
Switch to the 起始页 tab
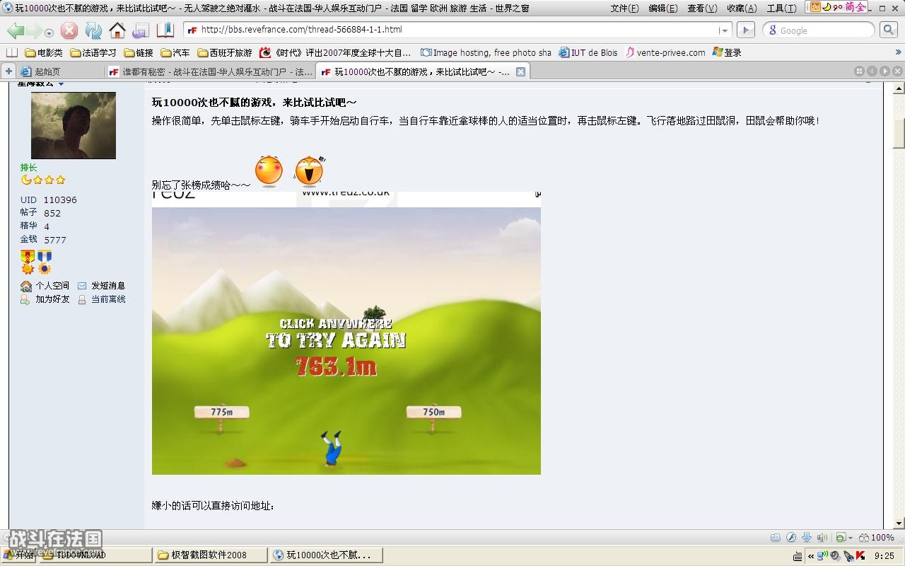pos(59,71)
